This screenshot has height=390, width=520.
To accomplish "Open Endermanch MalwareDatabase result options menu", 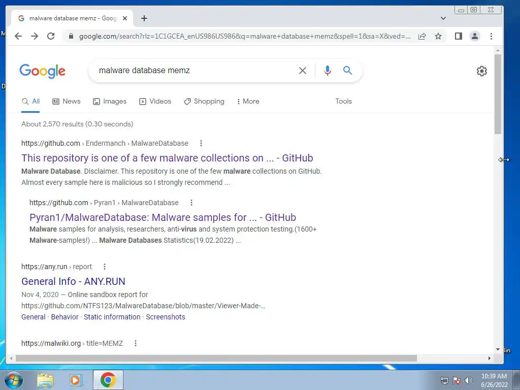I will [201, 143].
